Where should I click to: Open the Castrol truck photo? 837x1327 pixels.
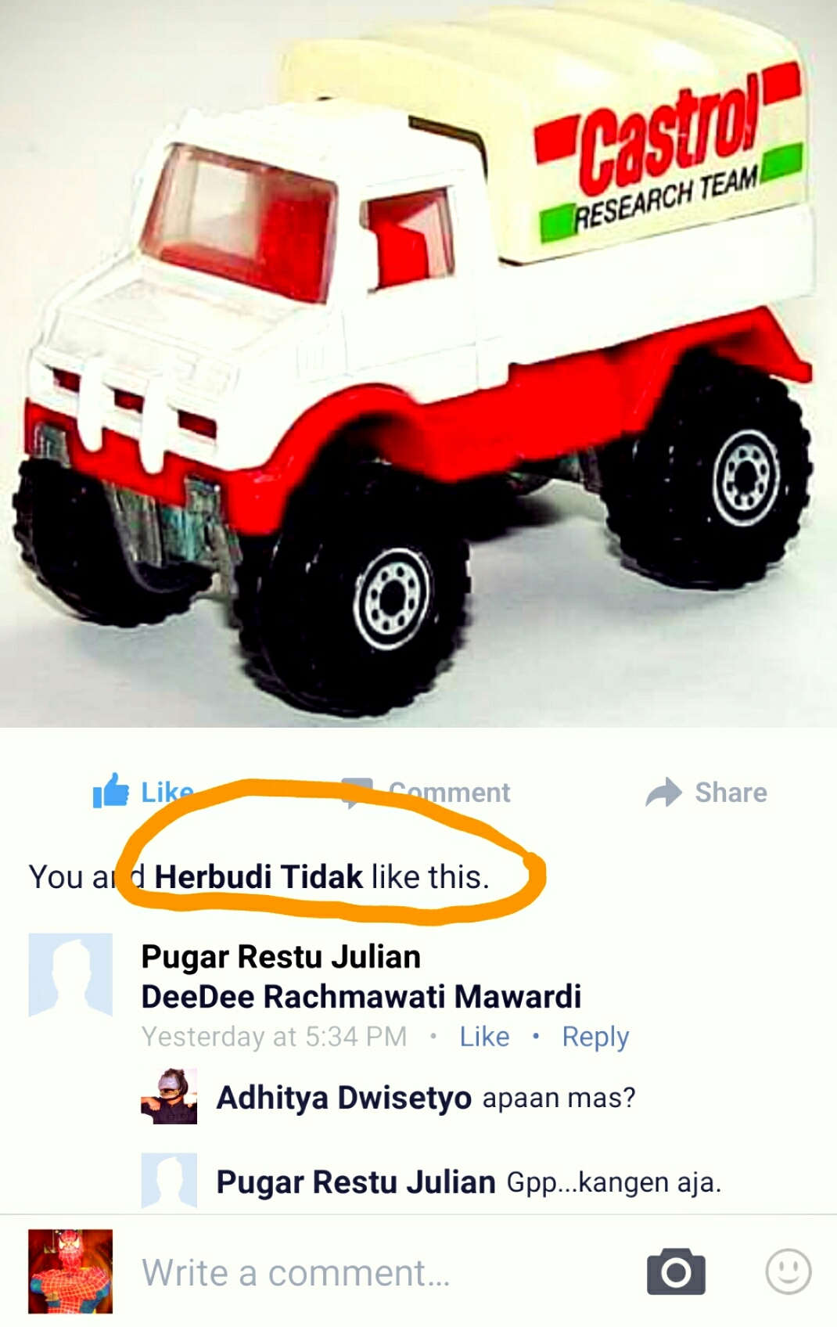coord(419,364)
